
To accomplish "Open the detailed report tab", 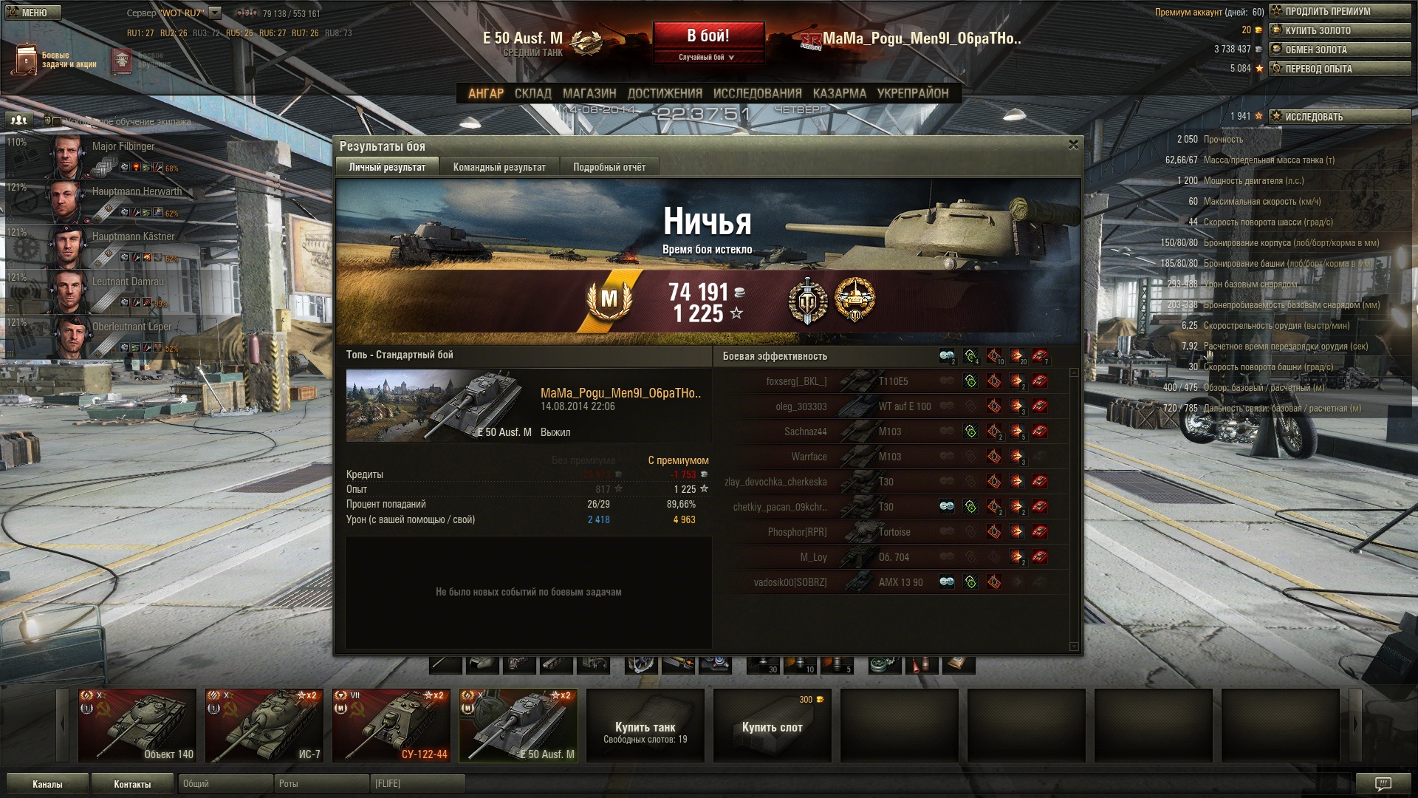I will [609, 167].
